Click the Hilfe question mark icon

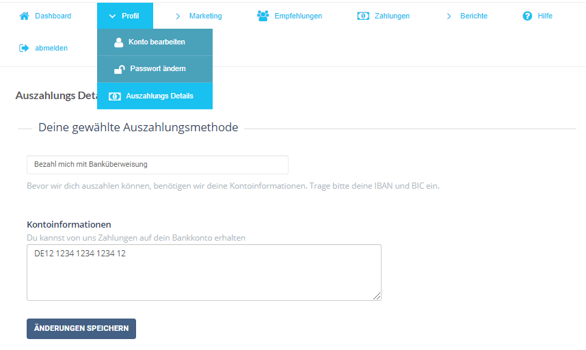527,16
